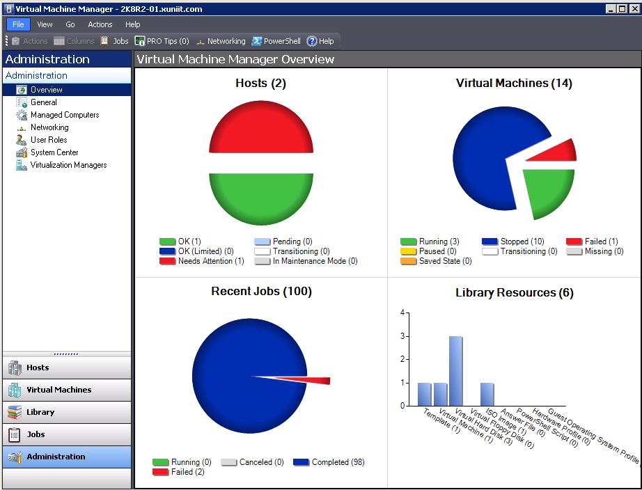
Task: Click the green OK (1) legend swatch
Action: click(x=167, y=242)
